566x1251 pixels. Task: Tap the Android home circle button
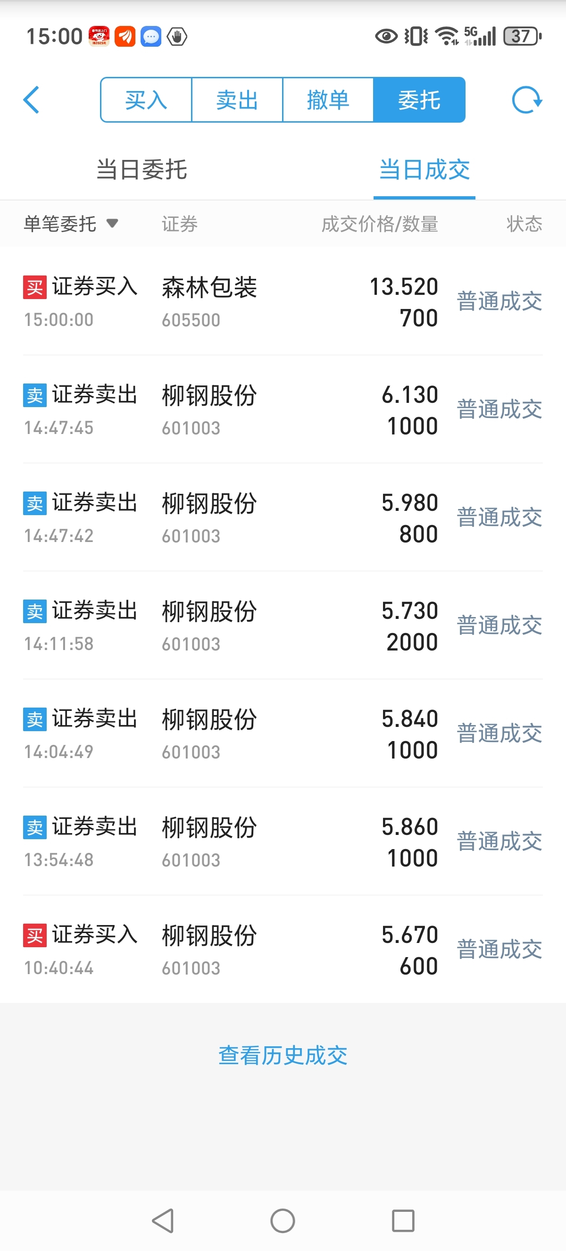(x=283, y=1220)
